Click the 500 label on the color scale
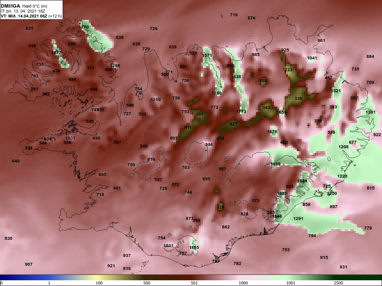382x286 pixels. click(147, 283)
